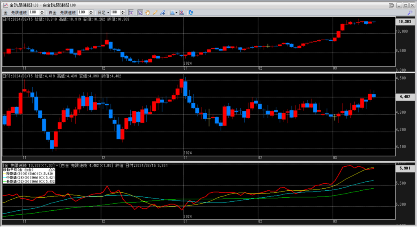
Task: Click the bar count spinner next to 100
Action: click(123, 13)
